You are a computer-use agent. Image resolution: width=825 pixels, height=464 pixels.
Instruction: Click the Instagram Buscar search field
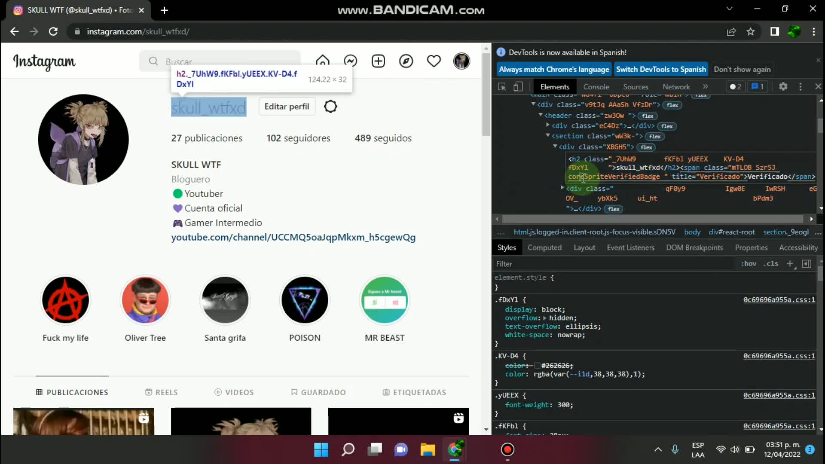[x=220, y=61]
